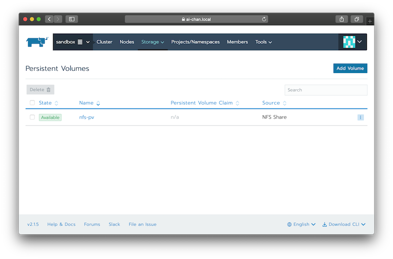Open a new tab with the plus button
The height and width of the screenshot is (259, 393).
[370, 21]
